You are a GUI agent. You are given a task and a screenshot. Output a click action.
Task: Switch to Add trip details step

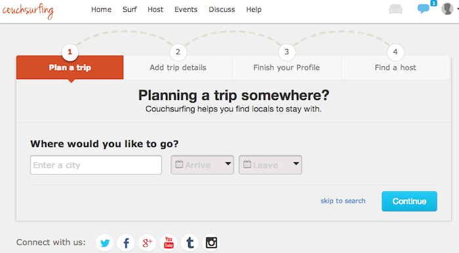[x=178, y=67]
